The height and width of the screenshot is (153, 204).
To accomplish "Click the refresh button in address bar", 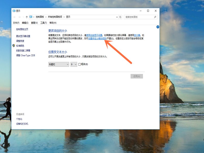I will click(x=120, y=17).
